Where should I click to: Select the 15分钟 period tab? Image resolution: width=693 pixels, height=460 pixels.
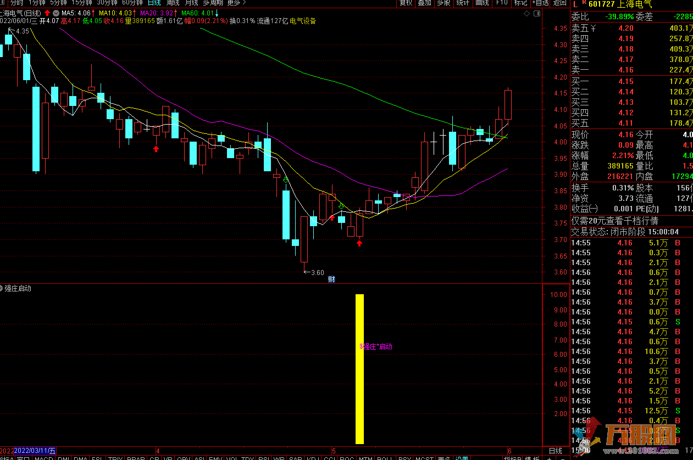82,3
